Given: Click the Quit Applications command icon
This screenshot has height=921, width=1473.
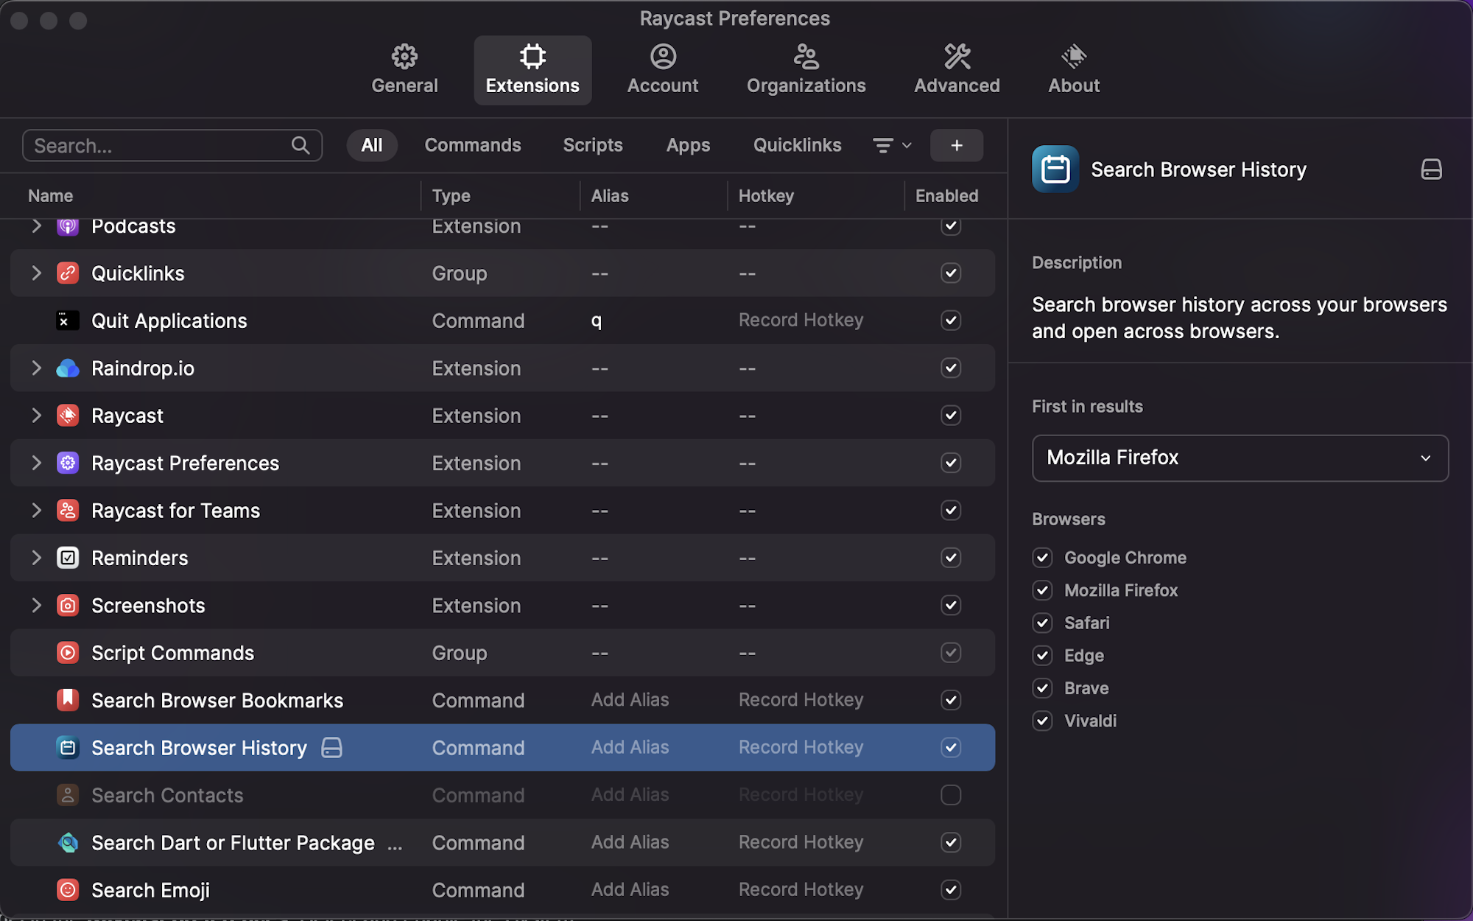Looking at the screenshot, I should (x=68, y=321).
